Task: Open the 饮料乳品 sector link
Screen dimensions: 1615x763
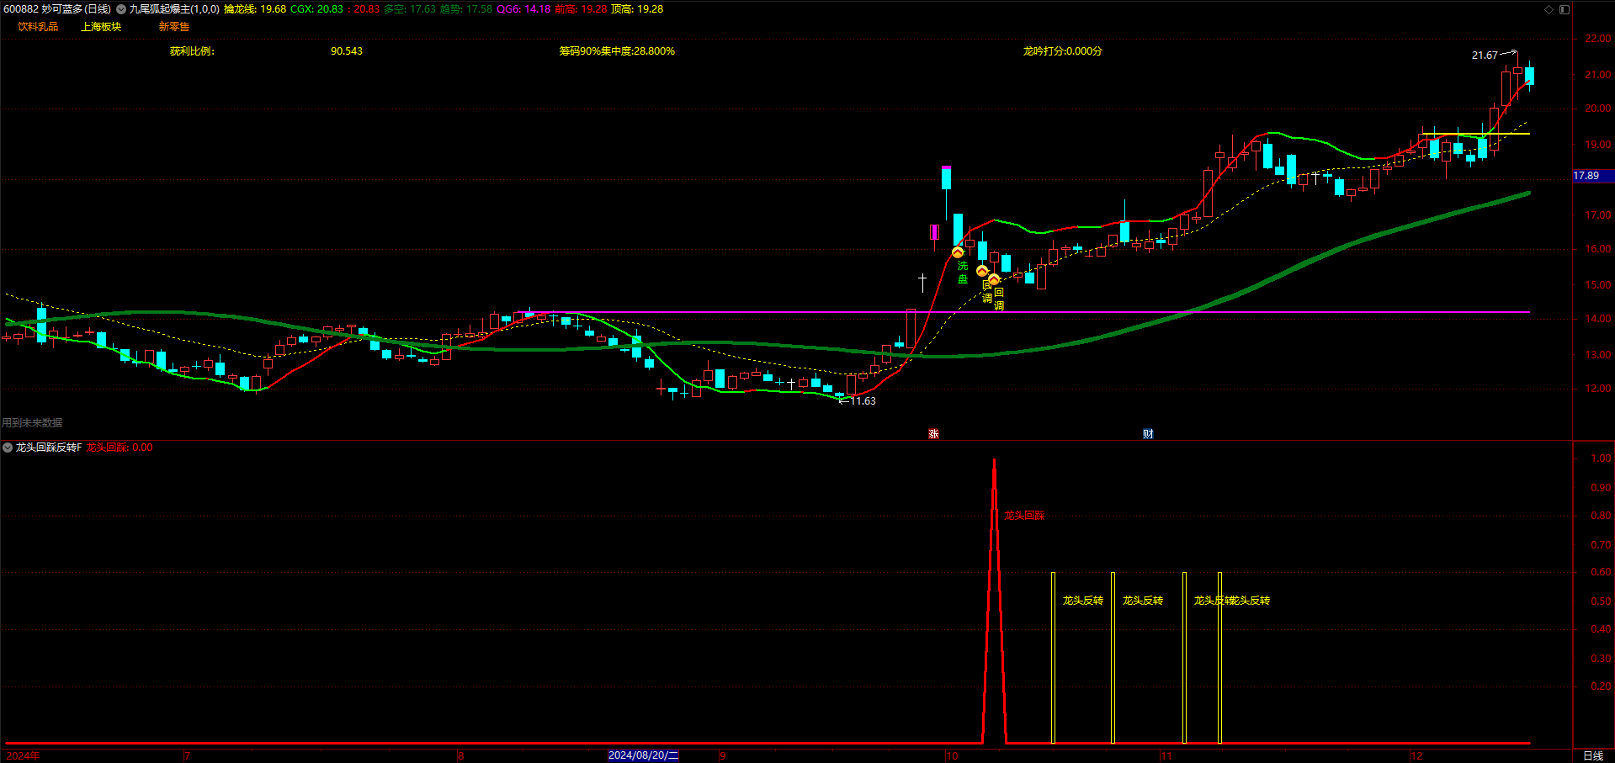Action: pos(38,27)
